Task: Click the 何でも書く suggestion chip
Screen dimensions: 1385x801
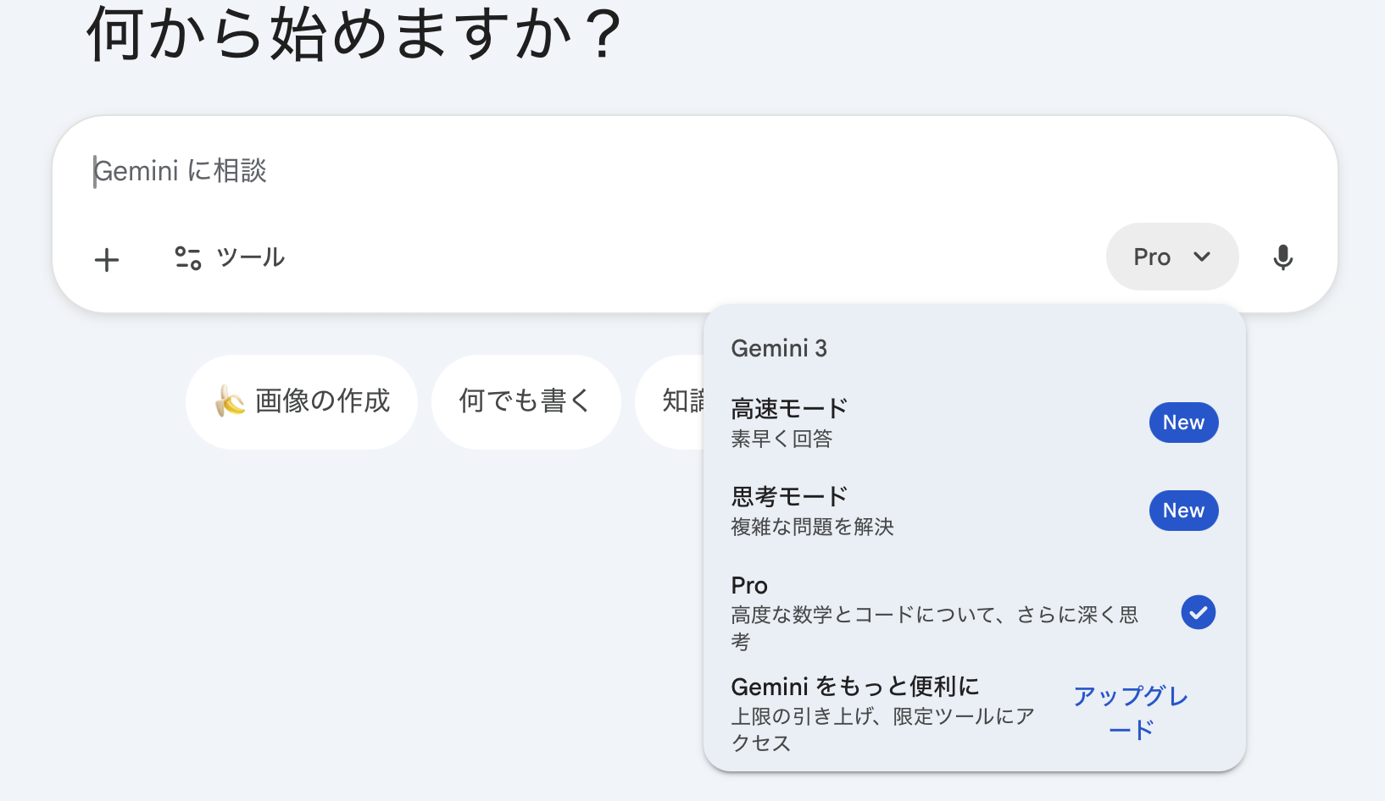Action: (526, 400)
